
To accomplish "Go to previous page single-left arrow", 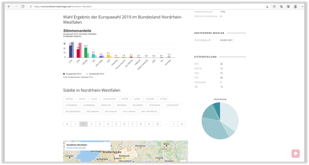I will point(75,124).
